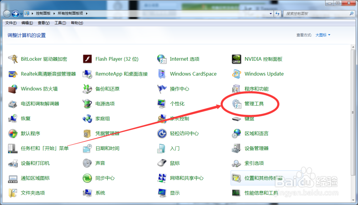Open 文件夹选项 folder icon
Viewport: 358px width, 205px height.
[x=13, y=193]
